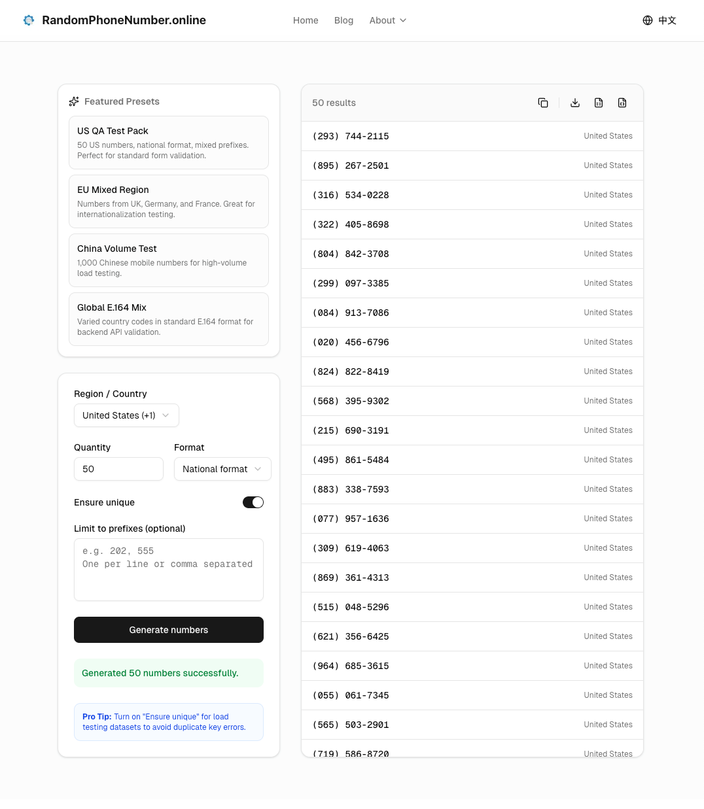Click the Featured Presets heading
This screenshot has width=704, height=809.
(122, 101)
